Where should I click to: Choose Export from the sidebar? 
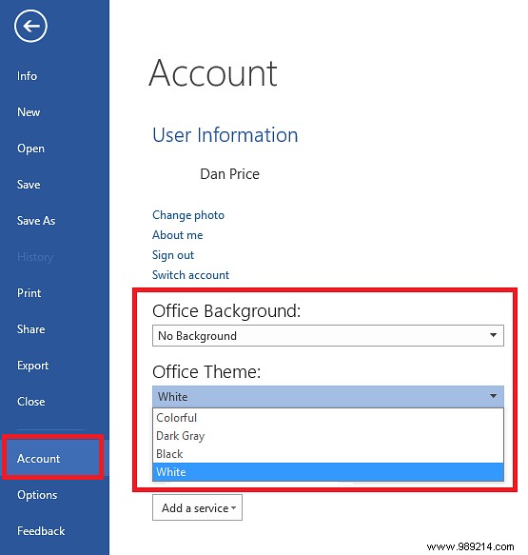32,366
